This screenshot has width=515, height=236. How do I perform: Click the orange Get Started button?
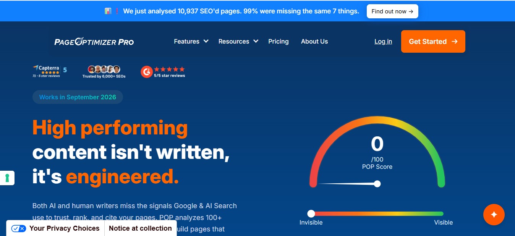click(x=433, y=41)
